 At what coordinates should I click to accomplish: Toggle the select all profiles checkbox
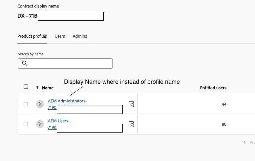click(26, 87)
